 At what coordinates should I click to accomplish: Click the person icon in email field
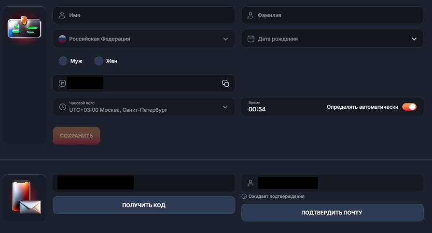251,183
